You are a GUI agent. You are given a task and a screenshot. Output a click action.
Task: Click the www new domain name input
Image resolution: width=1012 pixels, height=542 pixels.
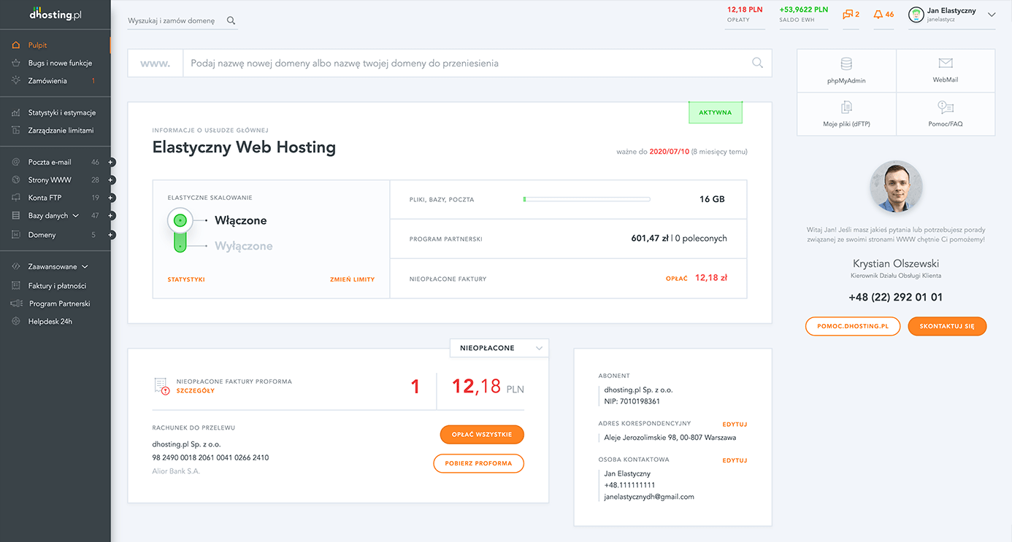coord(467,63)
